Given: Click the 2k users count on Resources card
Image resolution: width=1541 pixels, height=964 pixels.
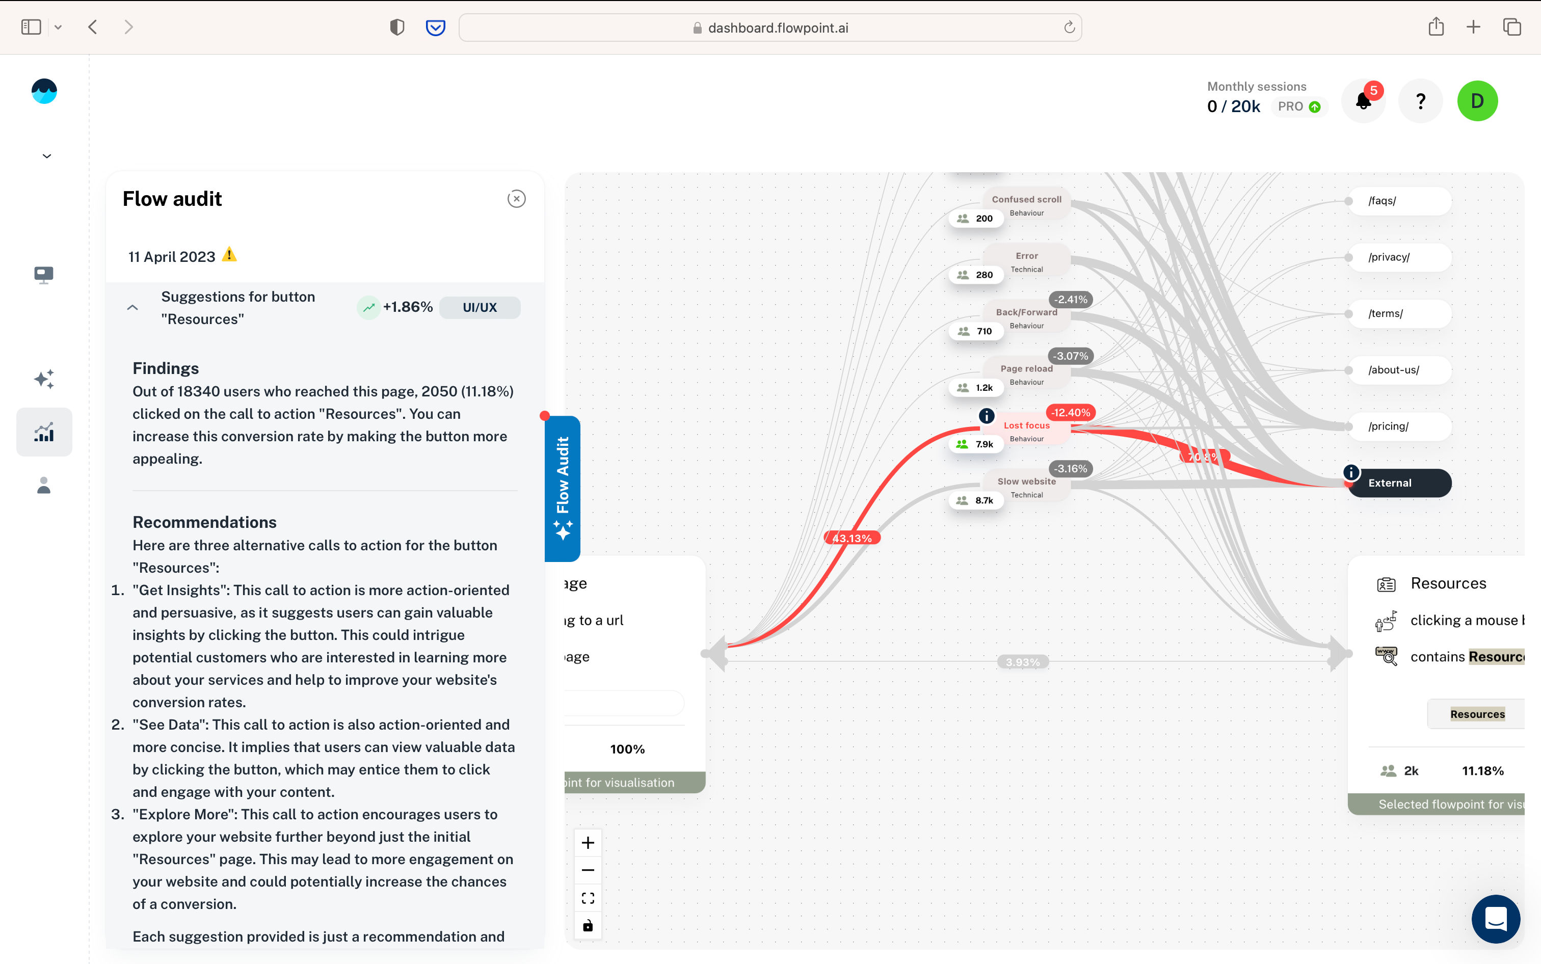Looking at the screenshot, I should pyautogui.click(x=1399, y=771).
